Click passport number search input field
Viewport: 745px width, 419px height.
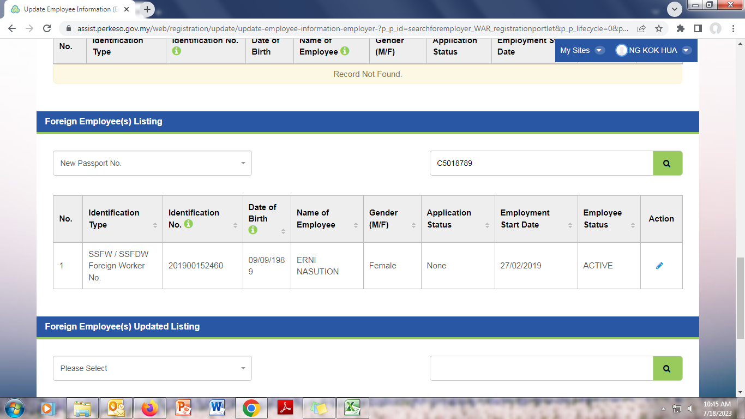click(x=542, y=163)
